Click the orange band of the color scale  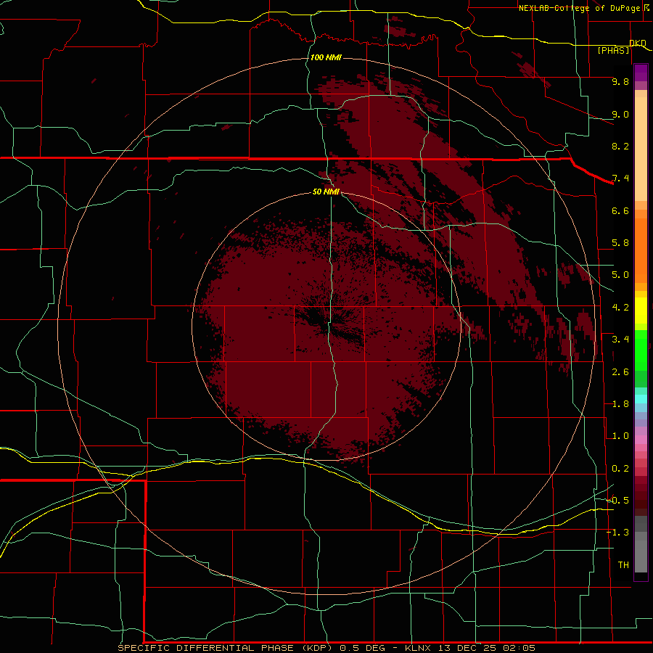641,250
